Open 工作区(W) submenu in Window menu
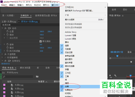135x97 pixels. [83, 7]
